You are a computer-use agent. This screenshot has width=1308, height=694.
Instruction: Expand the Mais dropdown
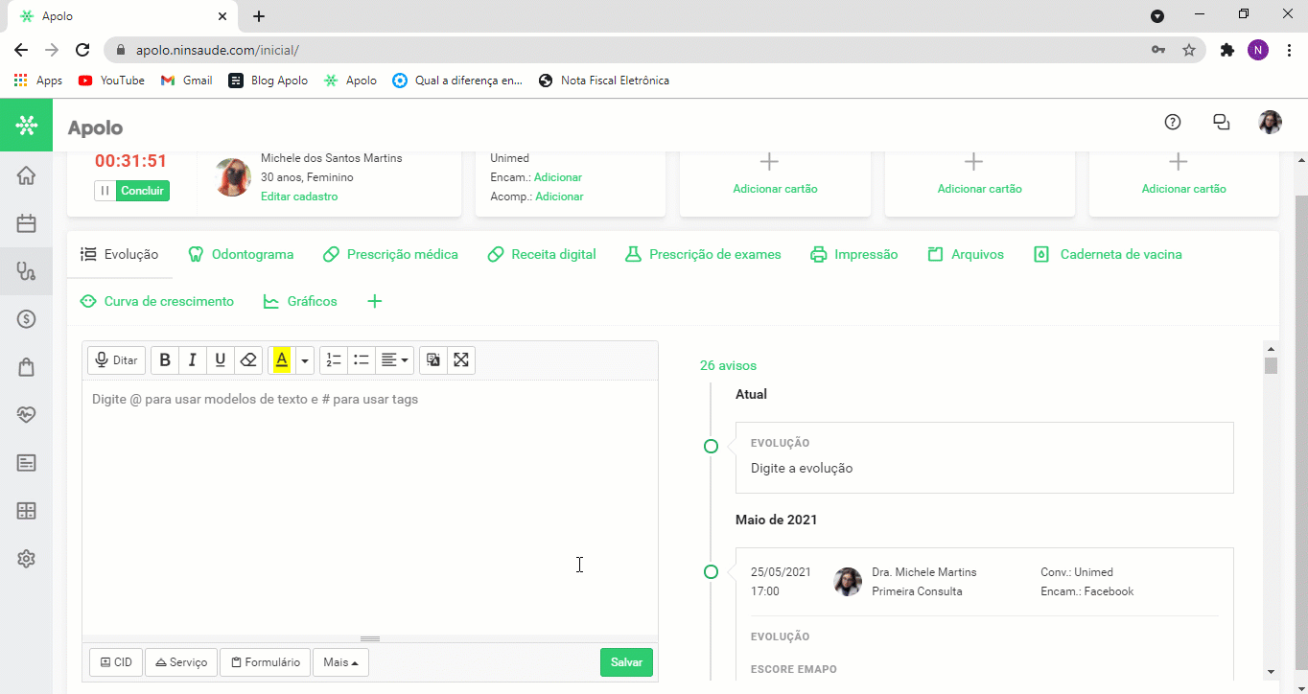point(340,662)
